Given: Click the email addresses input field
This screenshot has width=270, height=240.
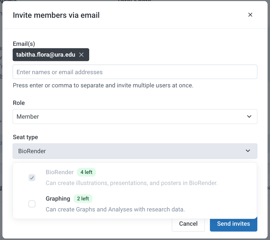Looking at the screenshot, I should [x=135, y=72].
